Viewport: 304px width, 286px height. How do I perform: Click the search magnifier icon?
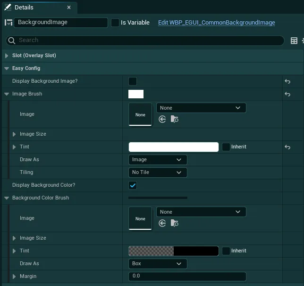pos(12,40)
